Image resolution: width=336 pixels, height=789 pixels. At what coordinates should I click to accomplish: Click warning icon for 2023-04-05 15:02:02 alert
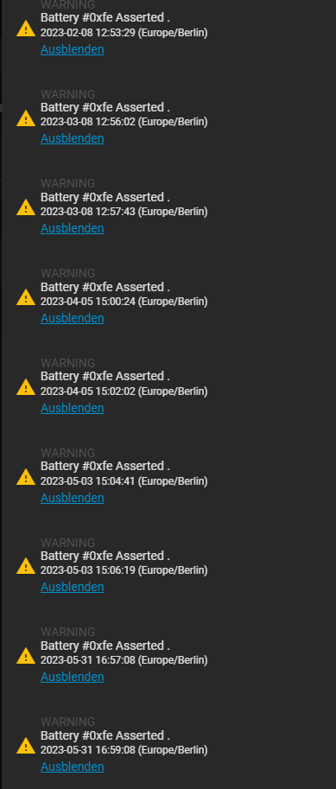26,386
